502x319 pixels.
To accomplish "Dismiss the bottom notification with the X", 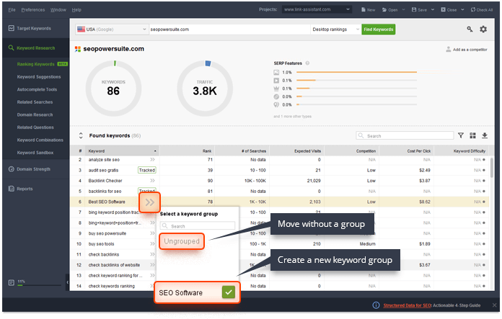I will point(494,305).
